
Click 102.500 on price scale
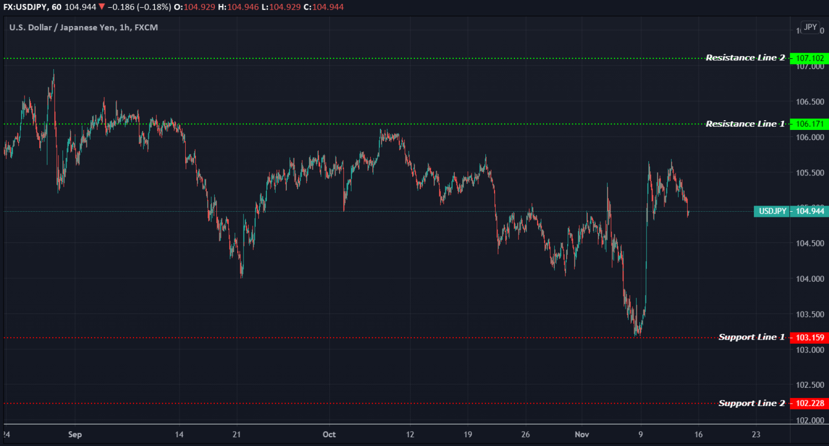810,385
